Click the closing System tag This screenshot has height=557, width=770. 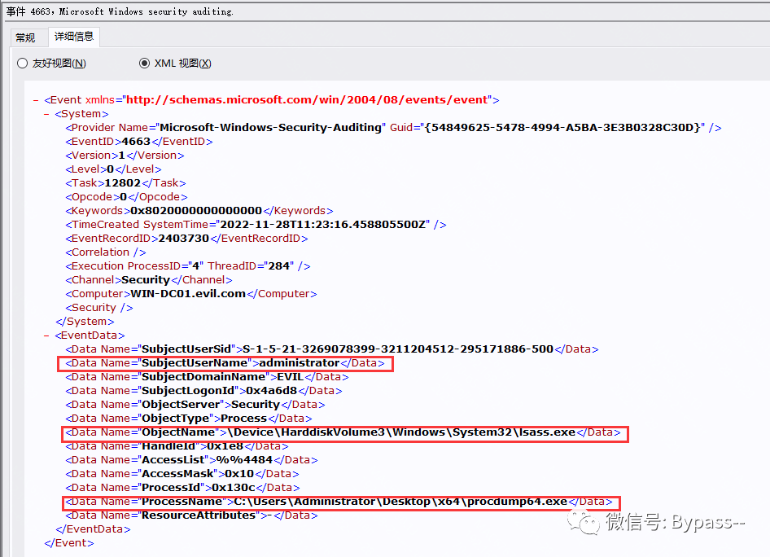click(x=85, y=321)
